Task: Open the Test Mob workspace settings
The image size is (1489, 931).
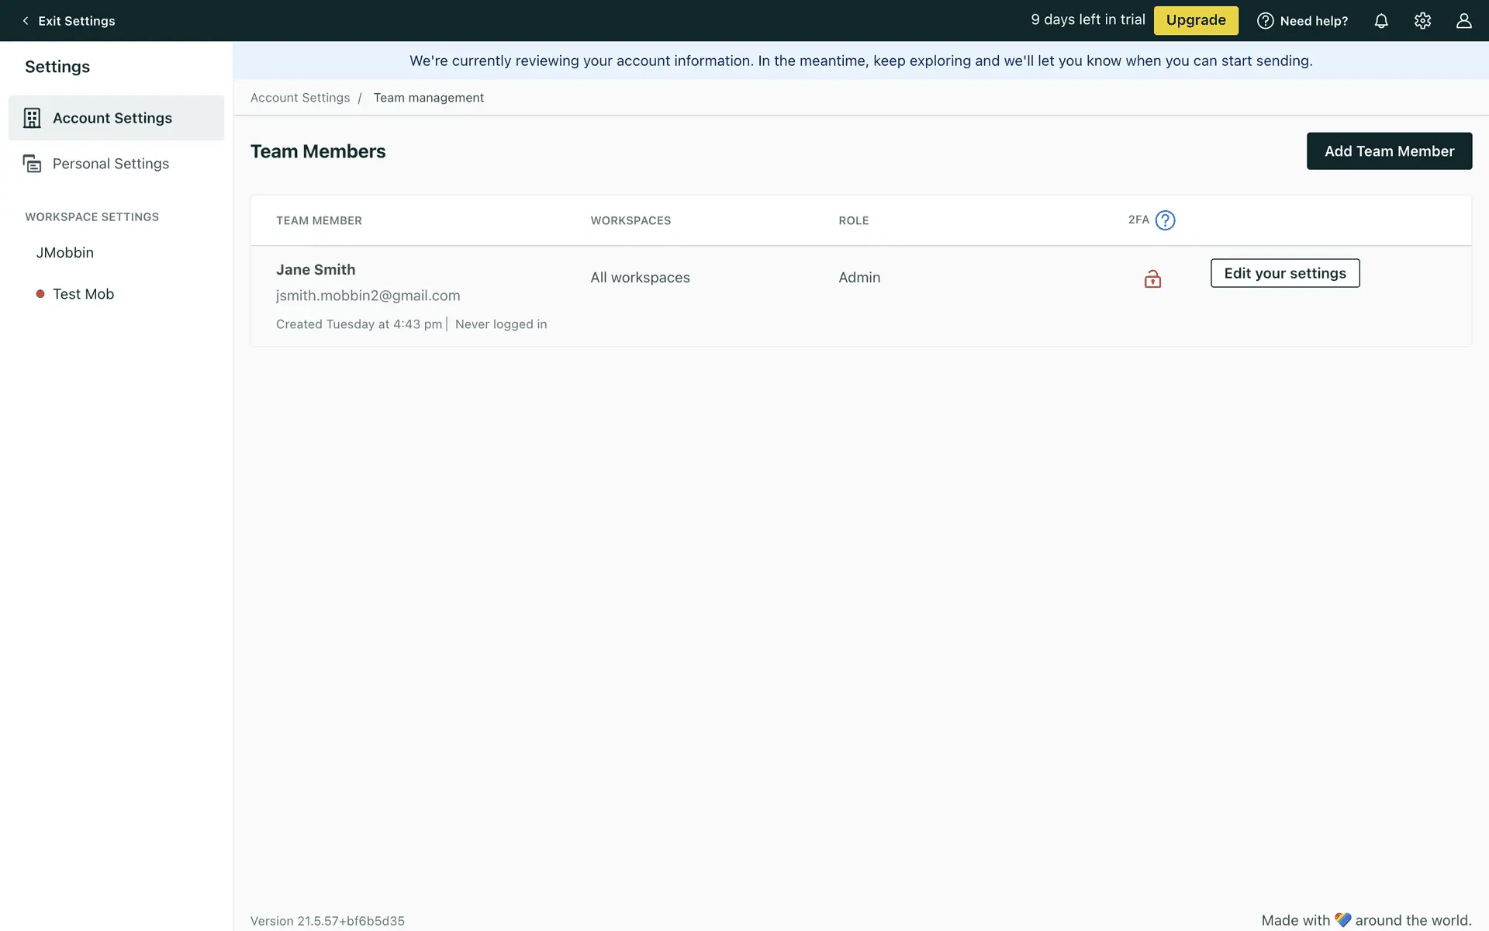Action: click(83, 294)
